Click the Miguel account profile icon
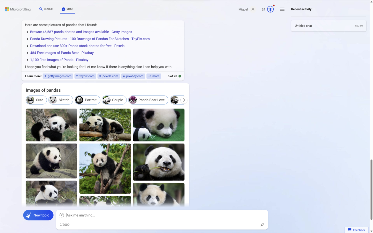Screen dimensions: 373x233 [253, 9]
